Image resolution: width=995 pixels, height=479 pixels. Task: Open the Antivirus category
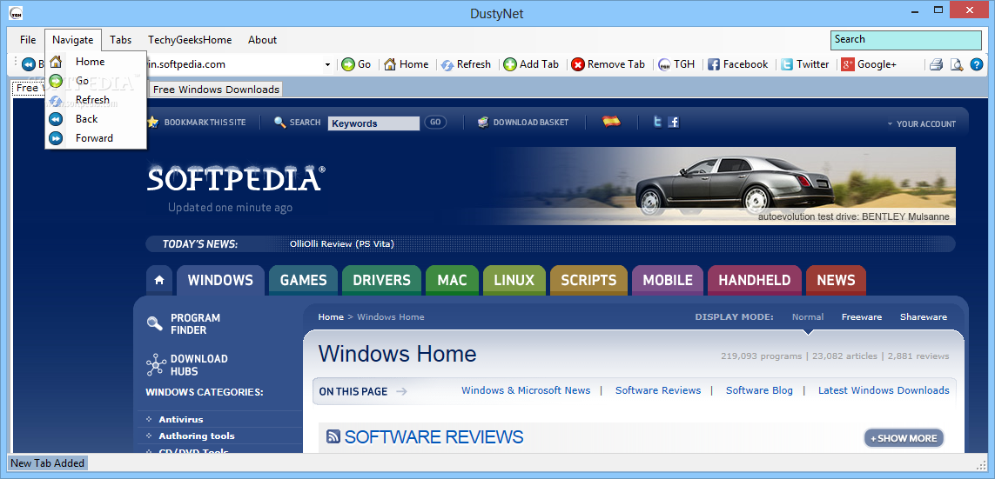181,419
